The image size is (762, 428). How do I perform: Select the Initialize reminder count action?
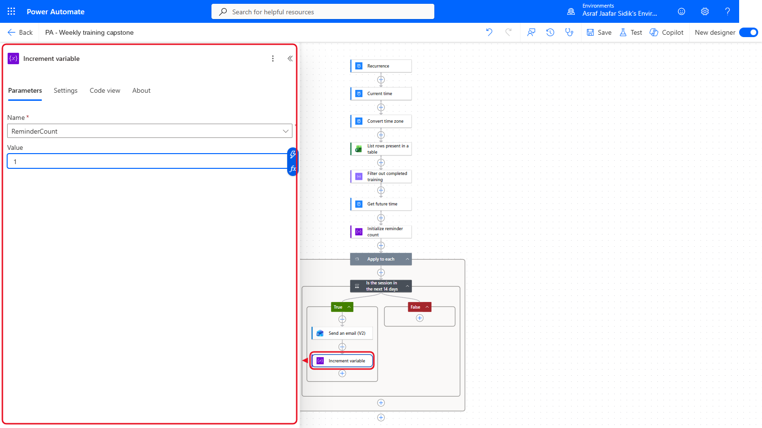click(x=381, y=232)
